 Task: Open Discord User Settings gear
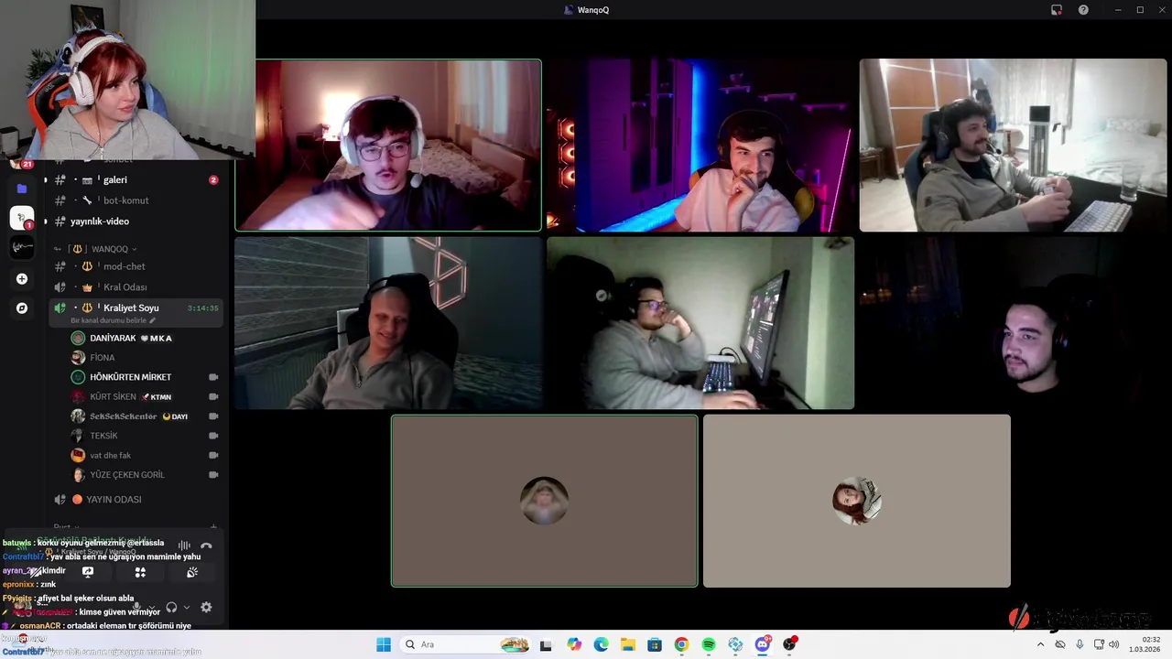click(206, 607)
